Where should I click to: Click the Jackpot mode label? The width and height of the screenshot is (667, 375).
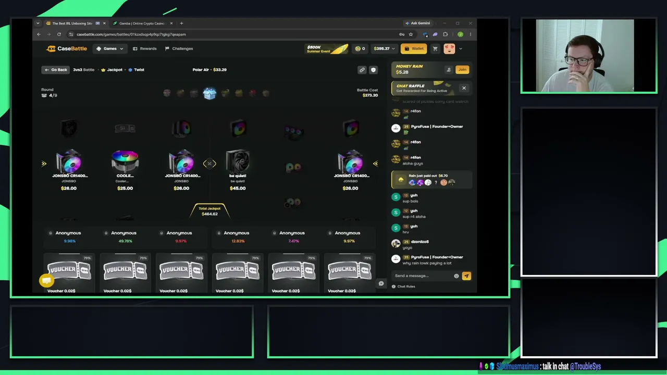point(112,70)
